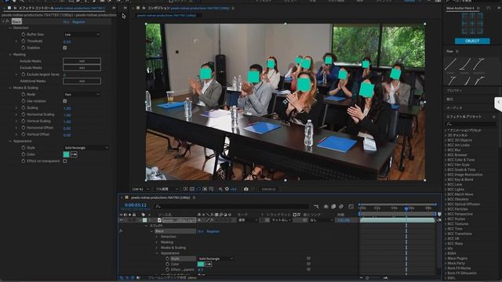Enable the Effect on transparent checkbox
The width and height of the screenshot is (502, 282).
coord(65,161)
